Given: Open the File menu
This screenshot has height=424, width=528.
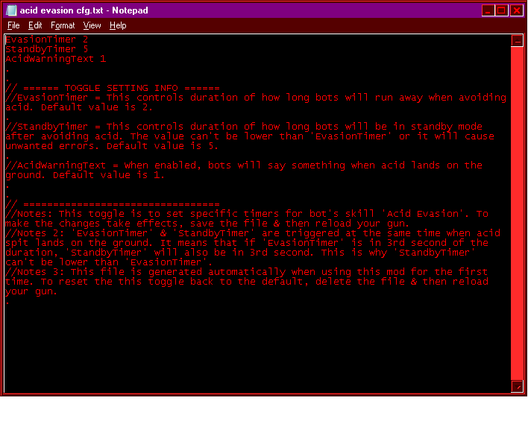Looking at the screenshot, I should pyautogui.click(x=13, y=25).
